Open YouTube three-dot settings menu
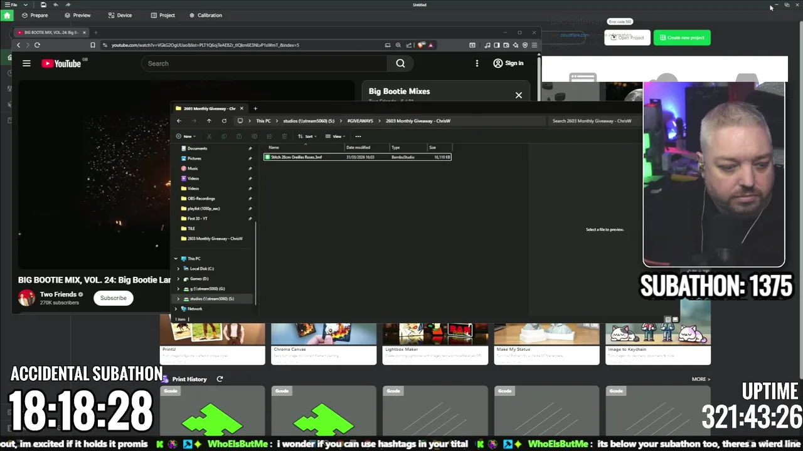Image resolution: width=803 pixels, height=451 pixels. pyautogui.click(x=477, y=63)
